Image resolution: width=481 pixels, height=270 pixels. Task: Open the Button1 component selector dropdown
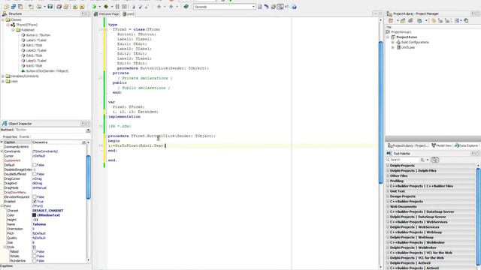[x=88, y=130]
